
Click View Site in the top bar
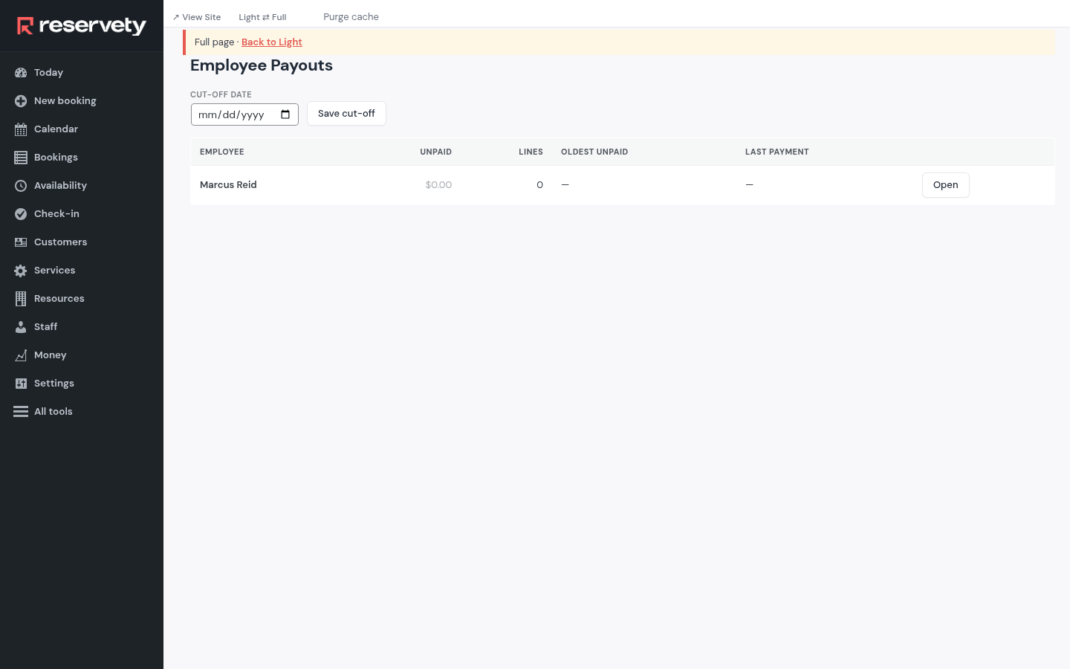(x=197, y=17)
